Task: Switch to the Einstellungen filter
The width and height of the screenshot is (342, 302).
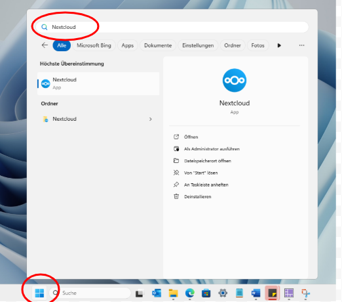Action: [x=198, y=45]
